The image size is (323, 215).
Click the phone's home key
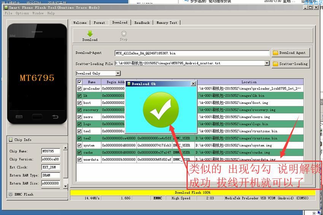pyautogui.click(x=37, y=117)
